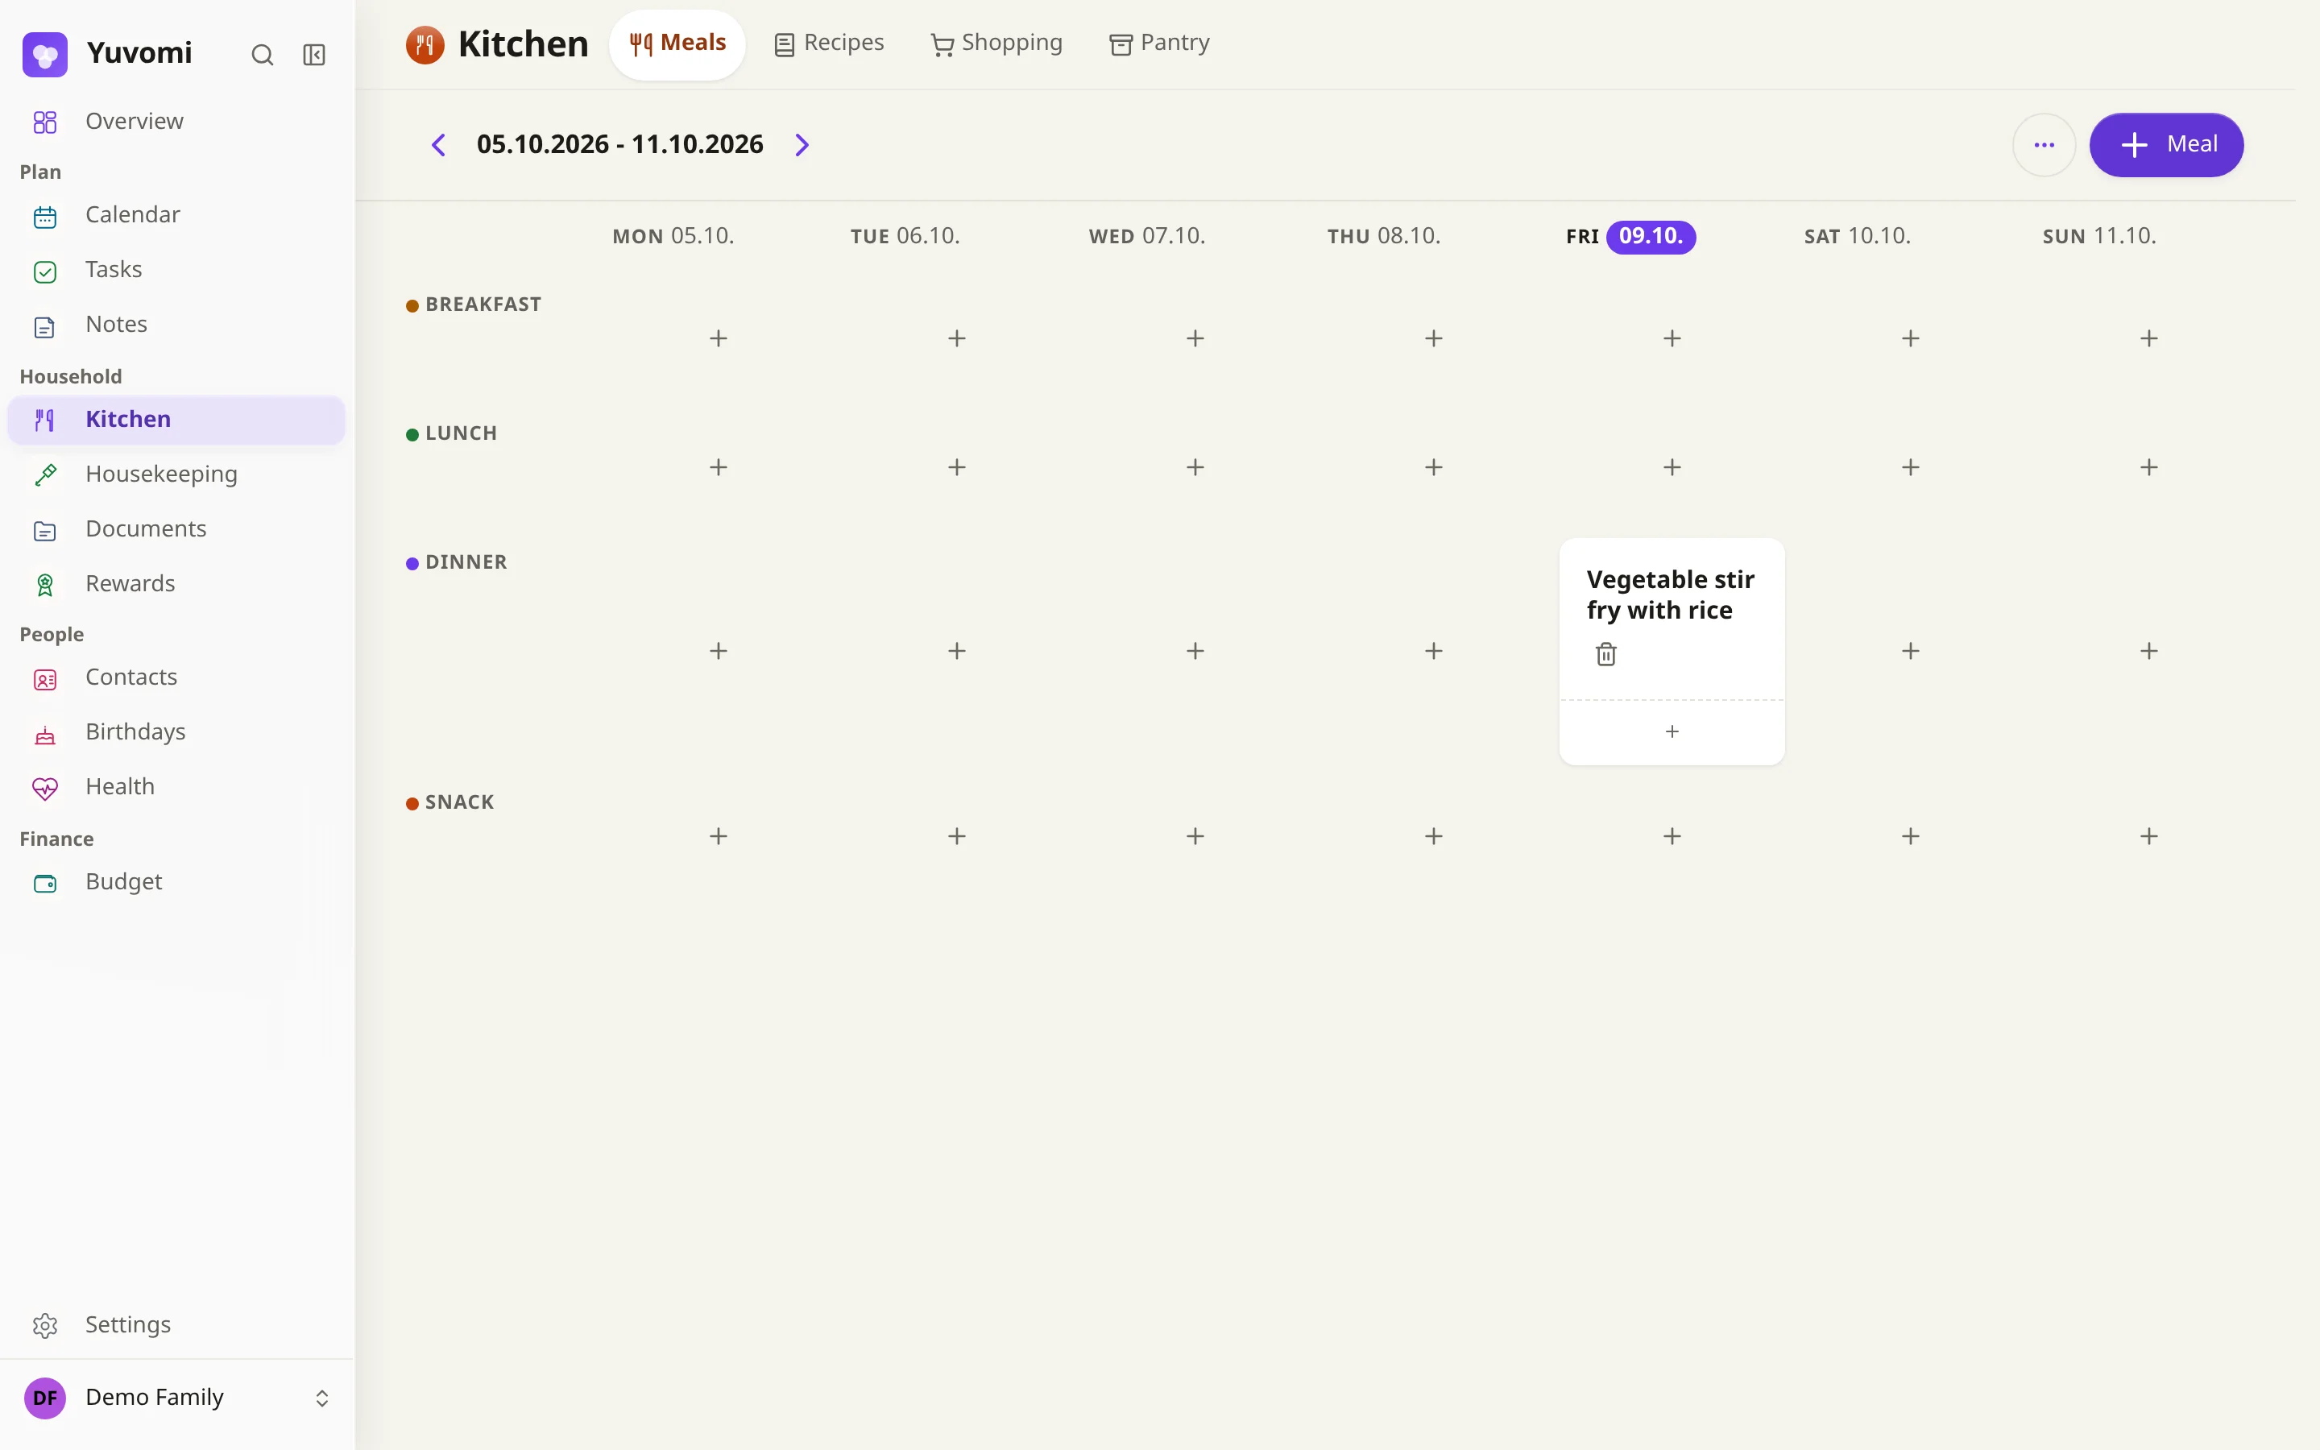Click the Kitchen header round icon
Viewport: 2320px width, 1450px height.
point(425,44)
